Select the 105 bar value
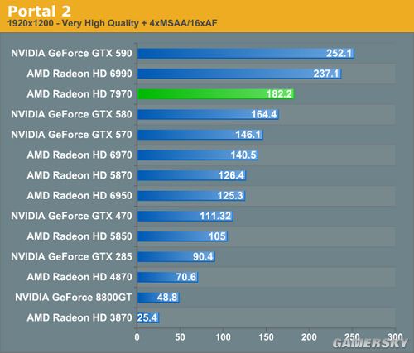Viewport: 414px width, 353px height. click(218, 236)
